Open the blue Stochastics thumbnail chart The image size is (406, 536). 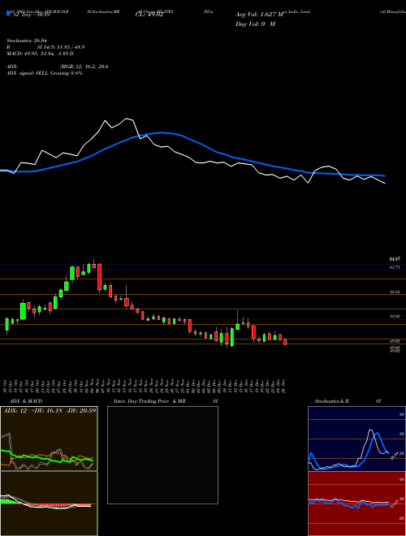click(x=356, y=439)
